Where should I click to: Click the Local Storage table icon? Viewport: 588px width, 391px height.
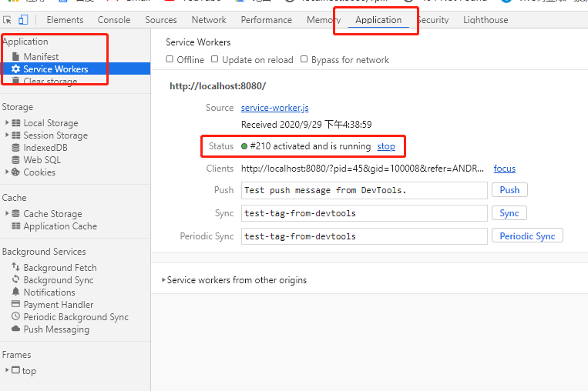tap(15, 123)
